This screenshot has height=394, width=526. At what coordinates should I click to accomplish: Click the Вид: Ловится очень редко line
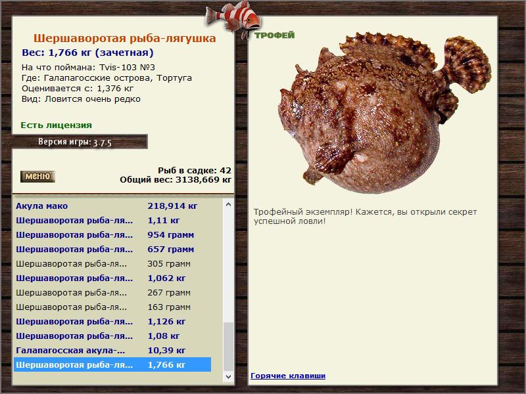click(81, 99)
